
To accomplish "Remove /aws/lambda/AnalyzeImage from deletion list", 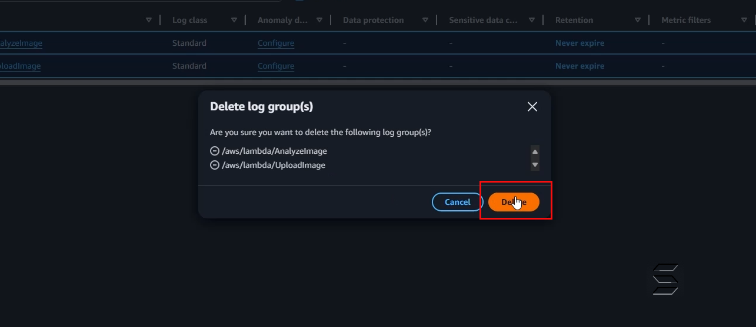I will pos(215,151).
